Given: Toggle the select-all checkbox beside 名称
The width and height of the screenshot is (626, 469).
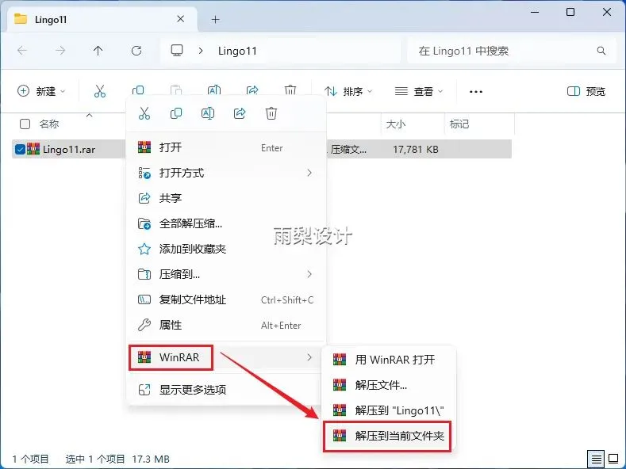Looking at the screenshot, I should (25, 124).
